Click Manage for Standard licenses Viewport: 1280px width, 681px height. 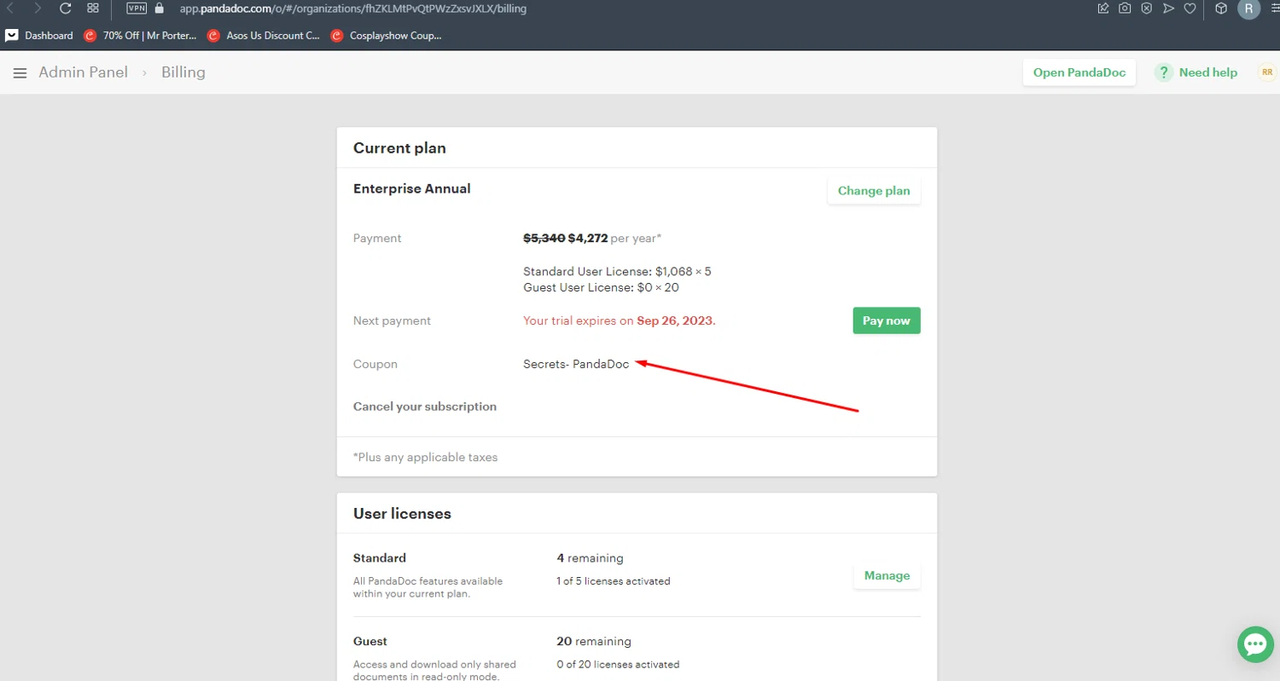click(887, 576)
